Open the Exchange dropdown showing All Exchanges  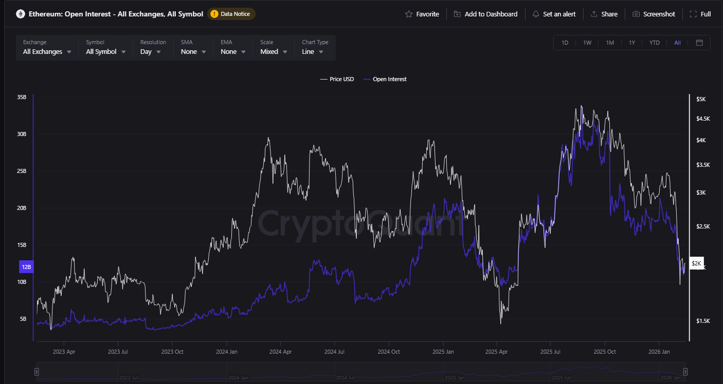(x=46, y=51)
